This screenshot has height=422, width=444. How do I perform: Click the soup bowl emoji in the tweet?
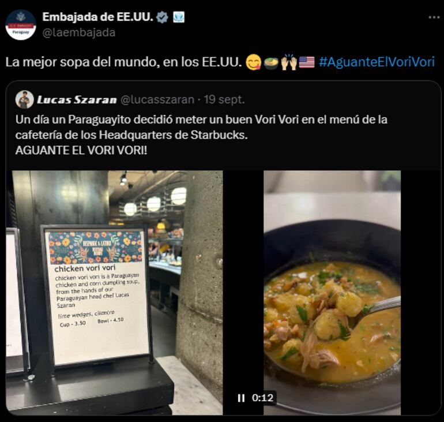pos(271,62)
